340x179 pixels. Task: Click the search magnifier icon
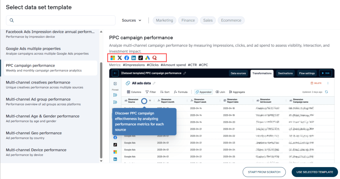click(12, 21)
